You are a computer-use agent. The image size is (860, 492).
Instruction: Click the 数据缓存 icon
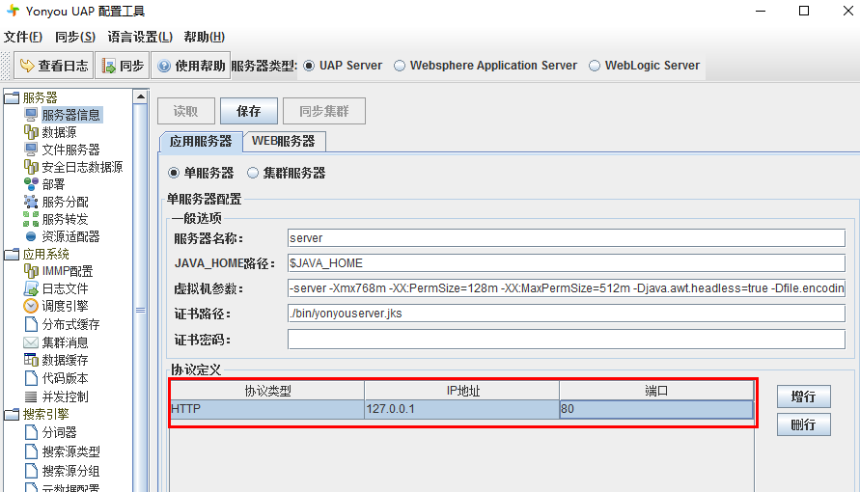tap(31, 360)
